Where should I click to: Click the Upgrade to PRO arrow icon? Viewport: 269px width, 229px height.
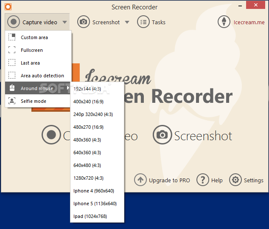click(140, 180)
